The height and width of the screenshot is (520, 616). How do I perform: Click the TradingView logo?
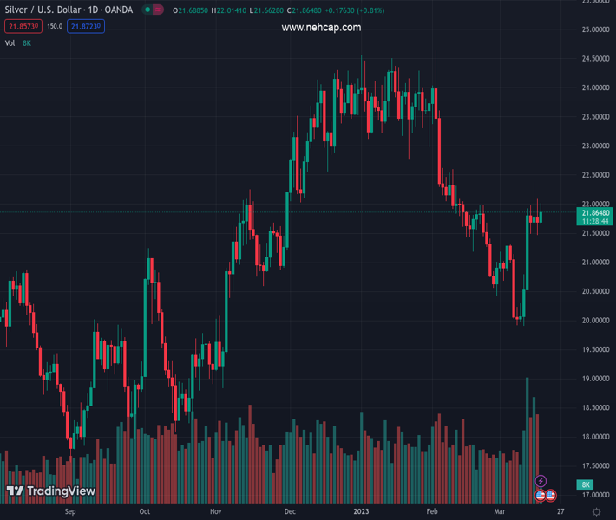pyautogui.click(x=51, y=491)
